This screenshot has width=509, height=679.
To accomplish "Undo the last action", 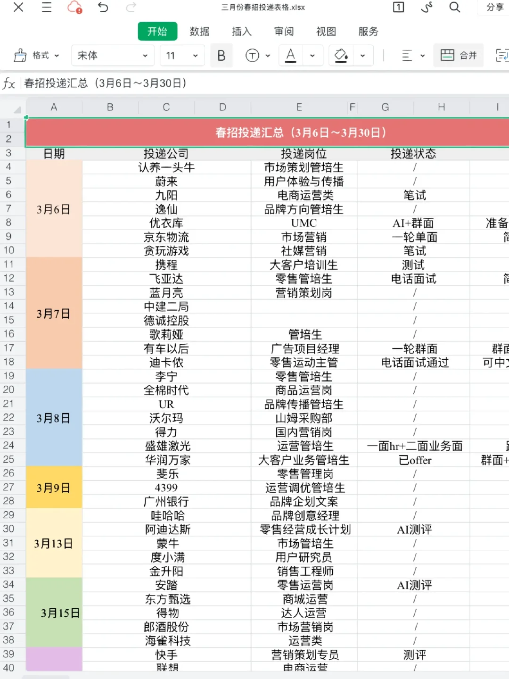I will point(103,7).
